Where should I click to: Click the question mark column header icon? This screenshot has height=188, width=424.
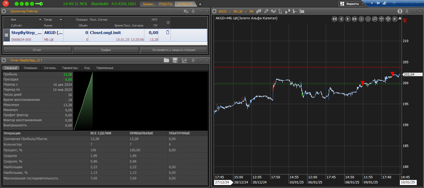tap(168, 23)
